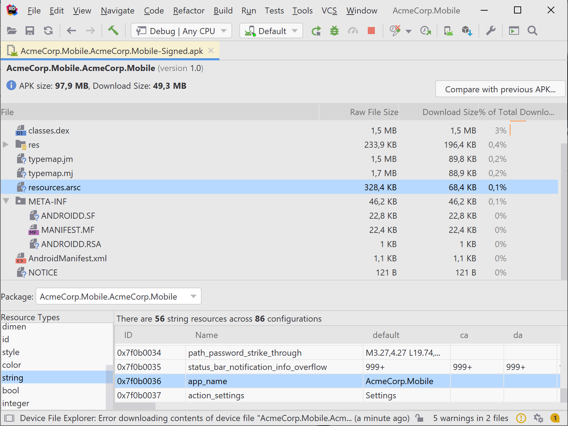This screenshot has height=426, width=568.
Task: Select bool resource type
Action: click(53, 390)
